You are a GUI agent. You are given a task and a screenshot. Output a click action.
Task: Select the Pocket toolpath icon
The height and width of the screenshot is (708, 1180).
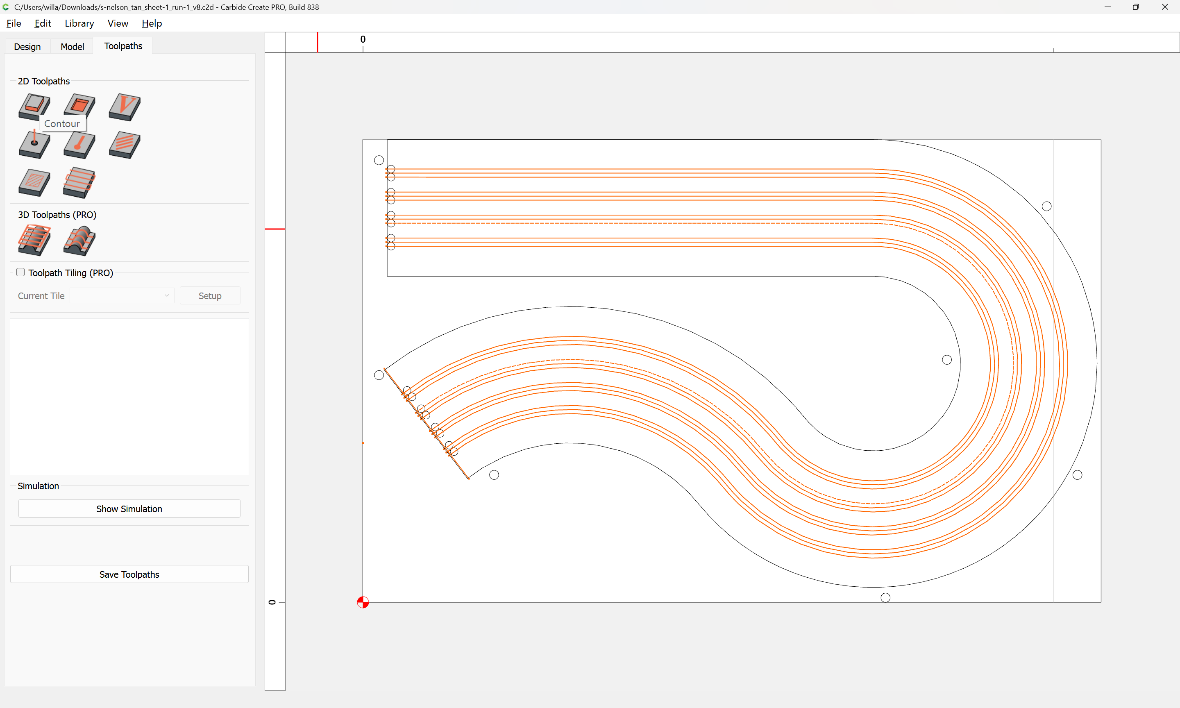click(79, 106)
